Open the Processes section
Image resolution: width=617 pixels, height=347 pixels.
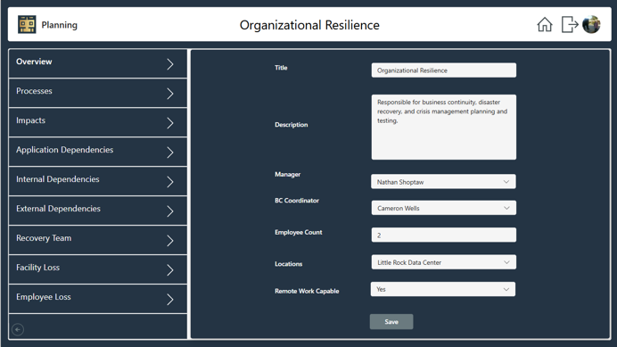coord(97,93)
